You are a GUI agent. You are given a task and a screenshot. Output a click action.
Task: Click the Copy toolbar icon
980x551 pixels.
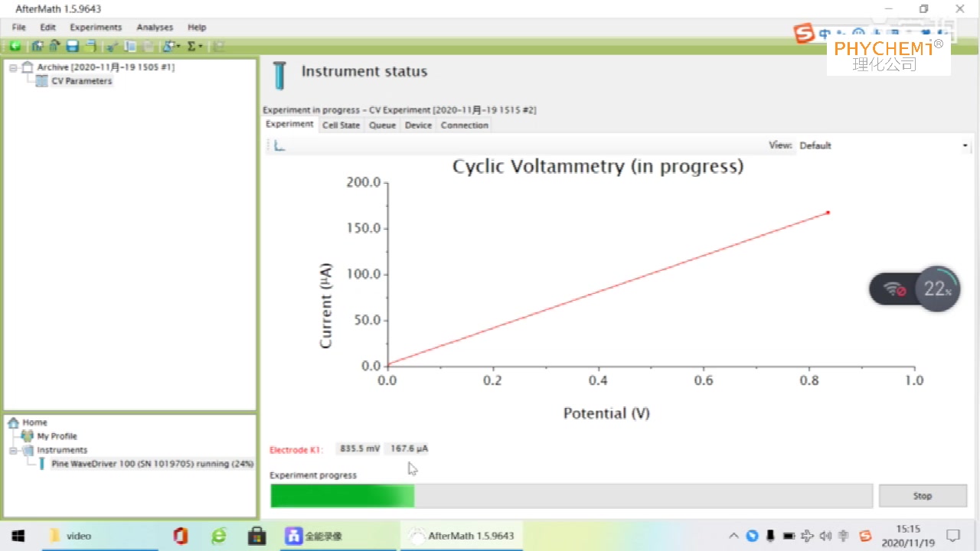[130, 46]
